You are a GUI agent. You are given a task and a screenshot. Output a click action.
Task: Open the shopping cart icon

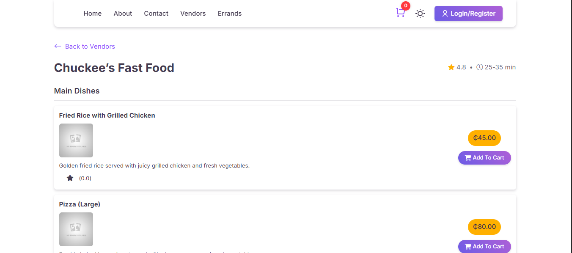coord(400,13)
